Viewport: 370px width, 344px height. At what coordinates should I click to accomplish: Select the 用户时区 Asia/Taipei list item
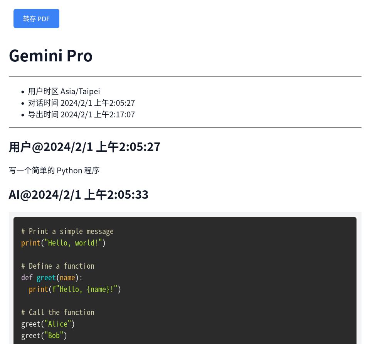[64, 92]
